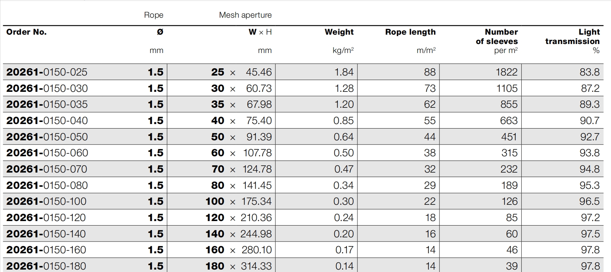Click the 1.84 weight value

click(344, 72)
